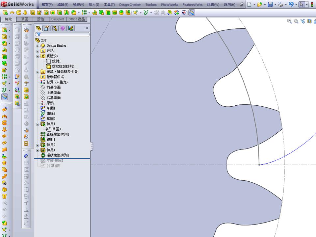The image size is (316, 237).
Task: Open the 檔案(F) menu
Action: 47,4
